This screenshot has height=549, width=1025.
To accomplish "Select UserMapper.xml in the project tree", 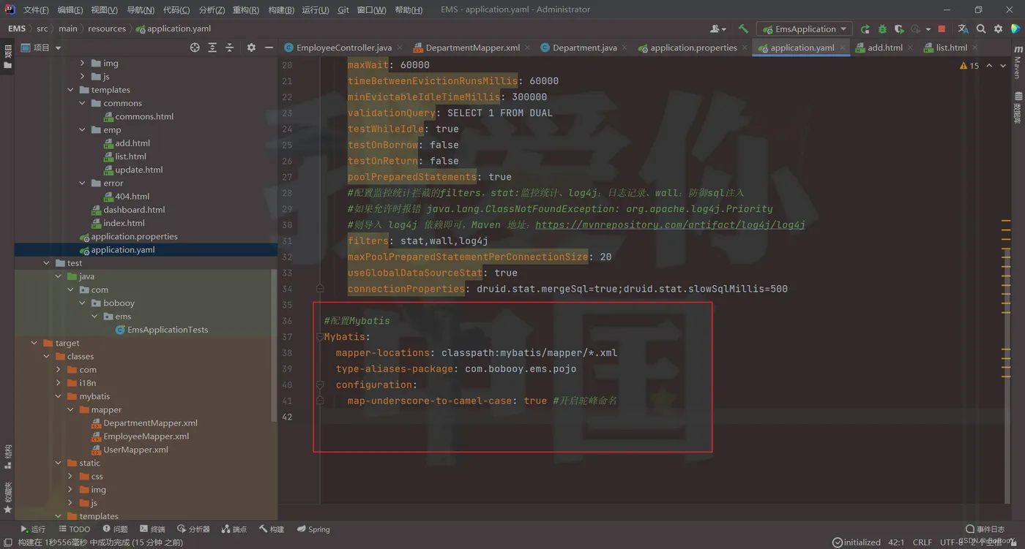I will click(135, 450).
